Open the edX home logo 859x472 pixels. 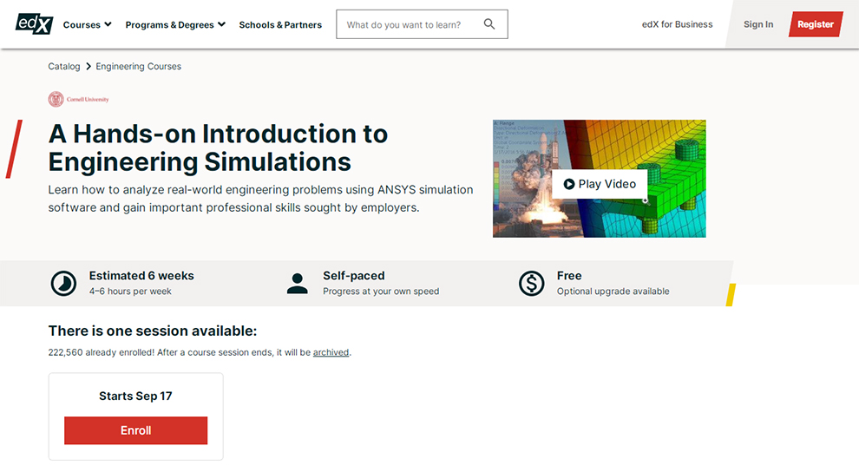pos(34,24)
